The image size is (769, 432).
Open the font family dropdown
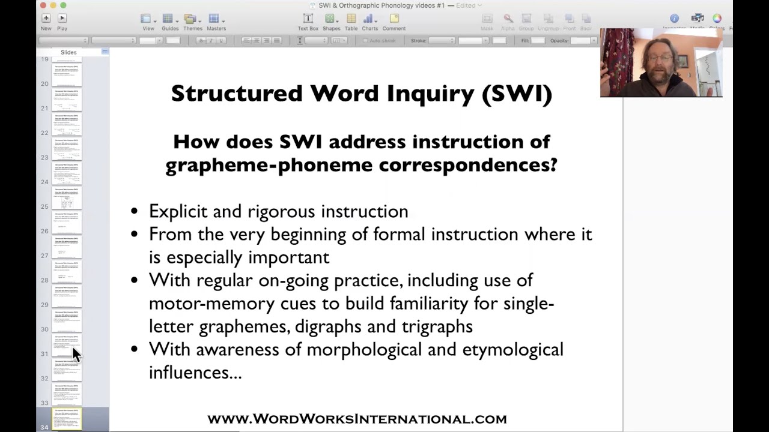tap(64, 41)
